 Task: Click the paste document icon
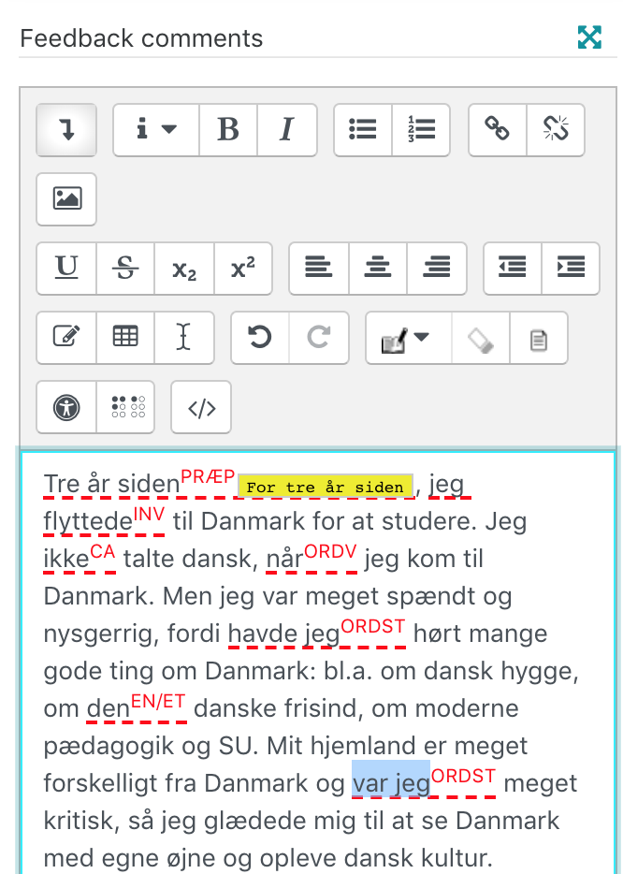(x=539, y=337)
